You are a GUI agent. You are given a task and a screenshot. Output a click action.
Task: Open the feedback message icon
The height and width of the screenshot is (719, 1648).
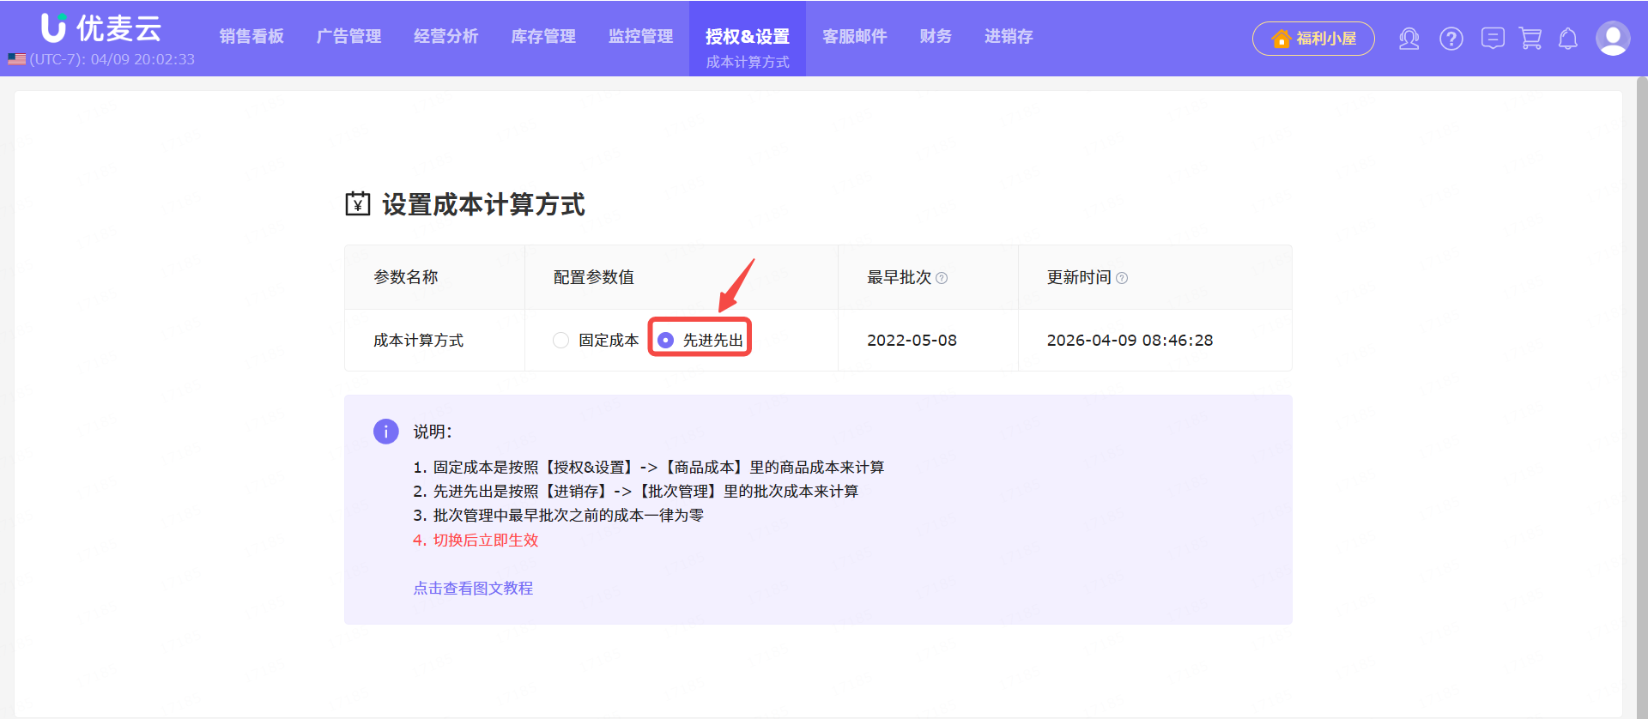[x=1493, y=39]
